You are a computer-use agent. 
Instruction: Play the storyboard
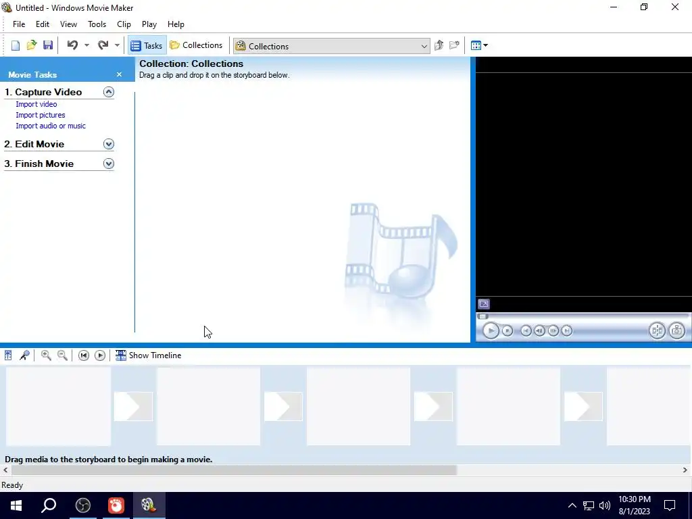point(100,355)
